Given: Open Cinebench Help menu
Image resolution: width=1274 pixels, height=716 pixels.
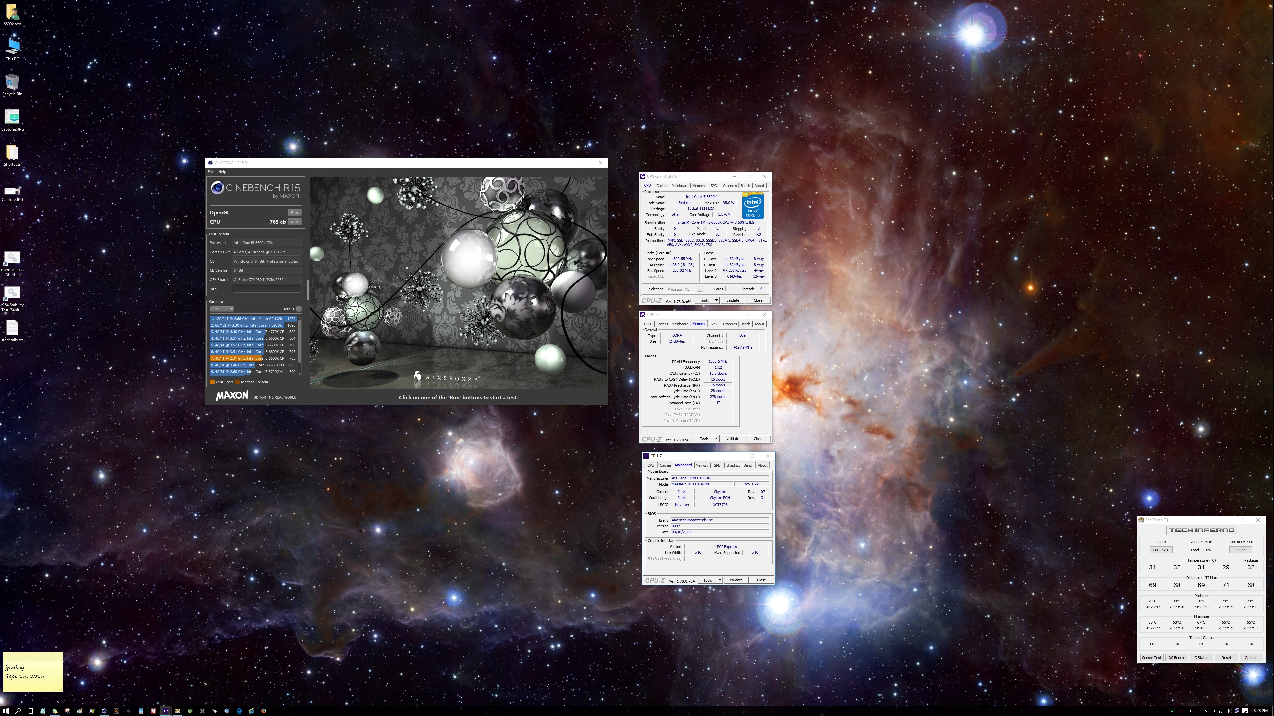Looking at the screenshot, I should (222, 172).
